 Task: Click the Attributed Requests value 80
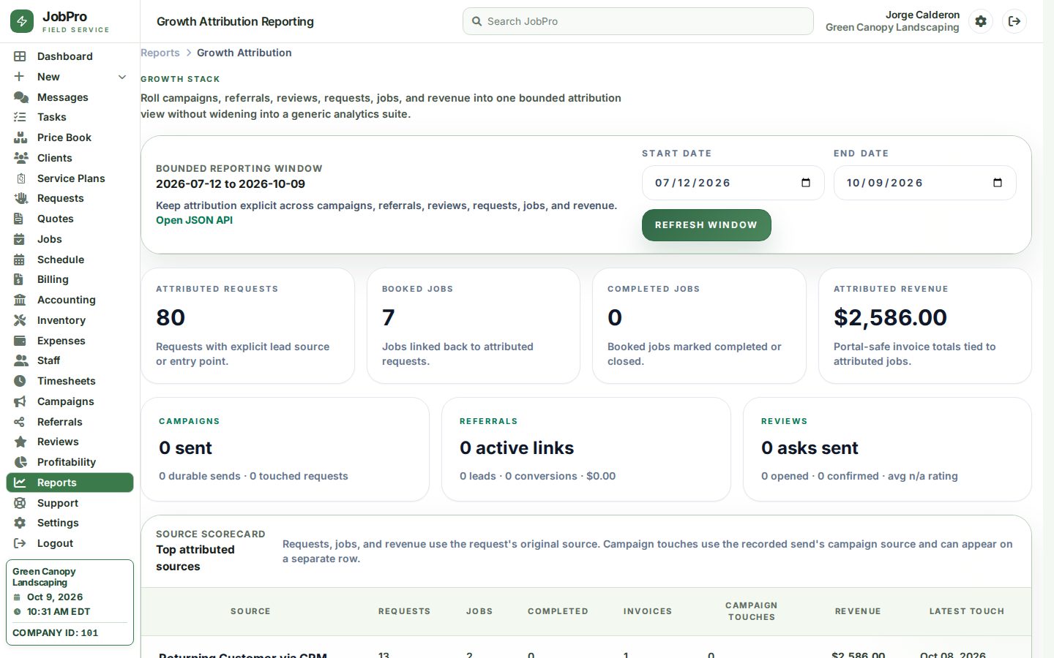171,317
